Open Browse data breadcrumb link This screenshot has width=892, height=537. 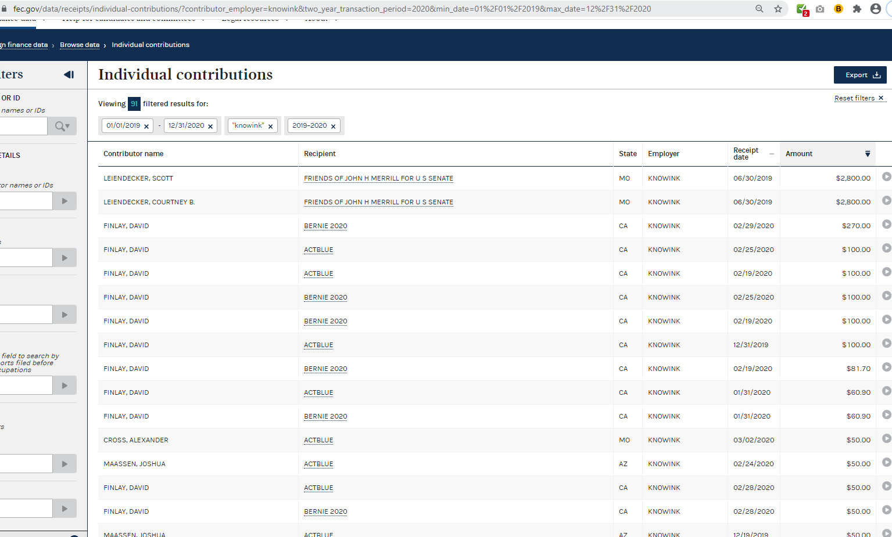(80, 45)
